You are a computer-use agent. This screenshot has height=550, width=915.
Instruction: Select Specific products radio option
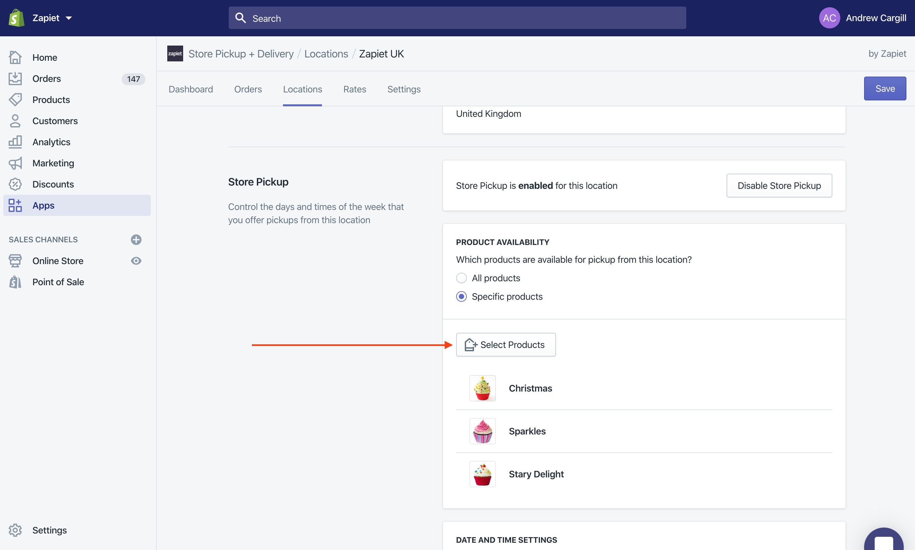[461, 296]
